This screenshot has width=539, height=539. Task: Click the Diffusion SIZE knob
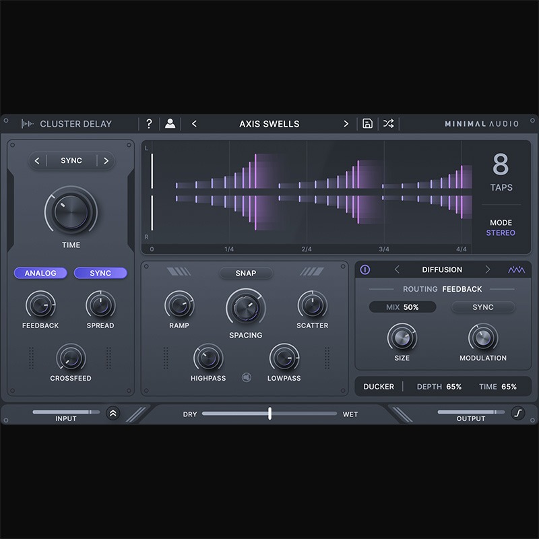[x=402, y=338]
